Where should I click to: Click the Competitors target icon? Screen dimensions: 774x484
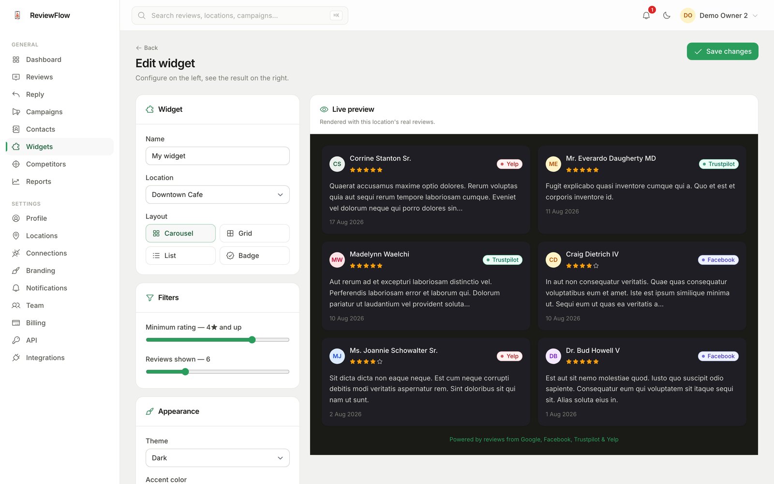16,164
